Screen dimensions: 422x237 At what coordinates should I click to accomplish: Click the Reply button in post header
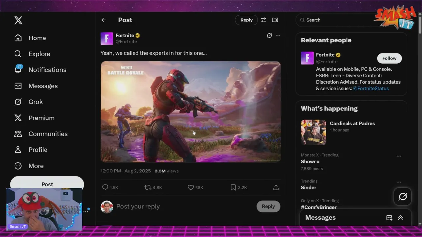coord(246,20)
